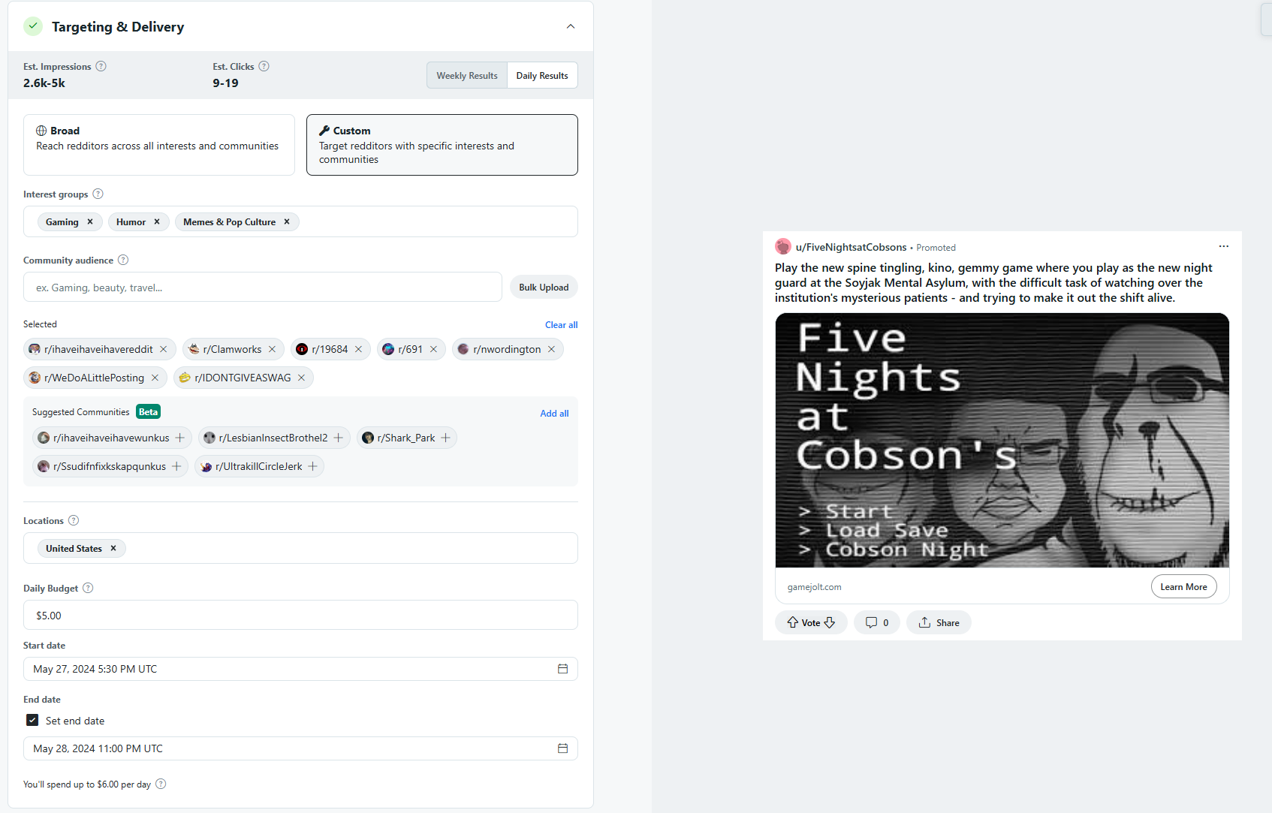Select the Custom targeting option
Image resolution: width=1272 pixels, height=813 pixels.
[442, 145]
